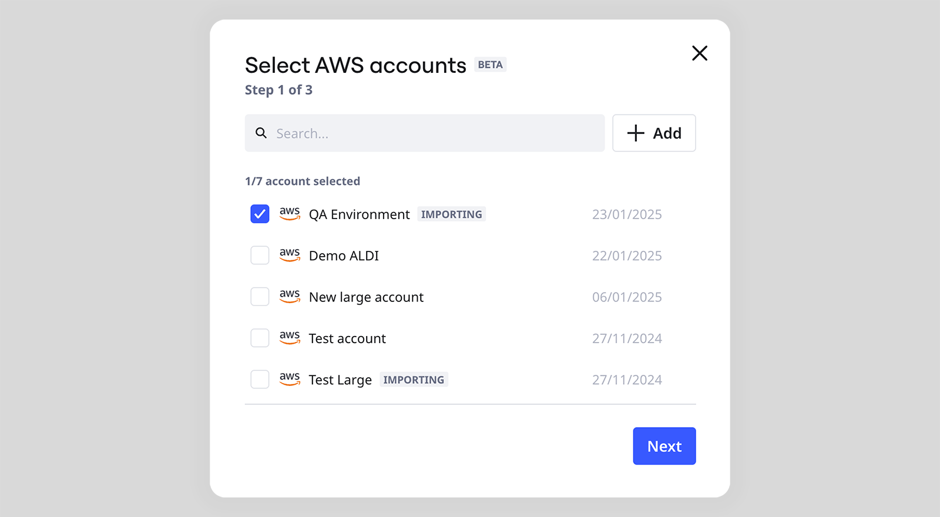
Task: Click the X icon to dismiss the dialog
Action: tap(700, 53)
